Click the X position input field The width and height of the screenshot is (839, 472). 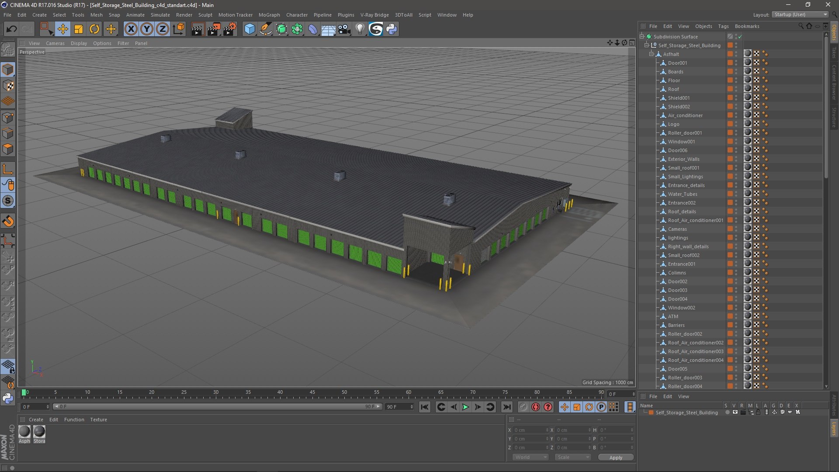coord(530,430)
